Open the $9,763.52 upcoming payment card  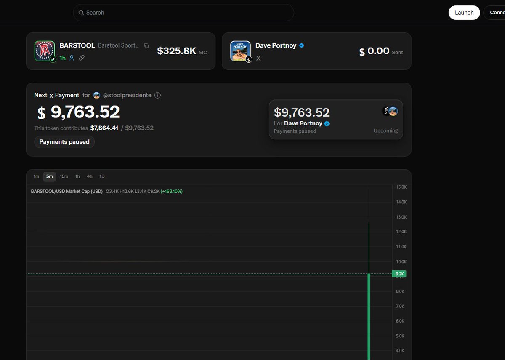336,120
